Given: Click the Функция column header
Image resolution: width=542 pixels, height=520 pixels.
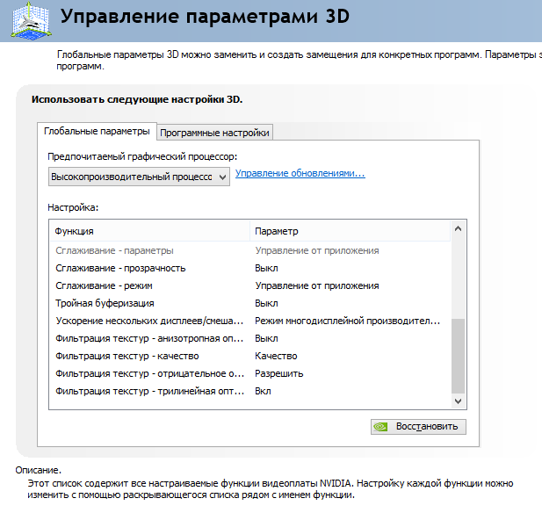Looking at the screenshot, I should (x=149, y=231).
